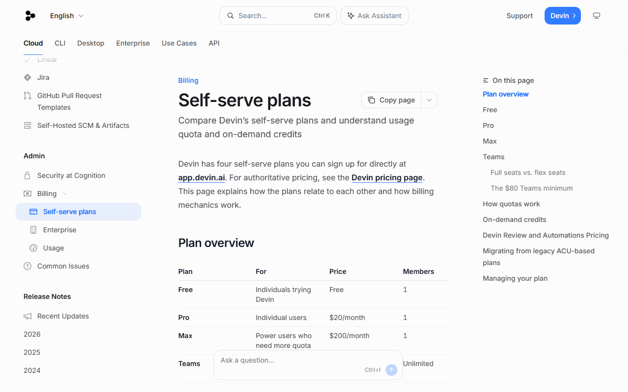Image resolution: width=628 pixels, height=392 pixels.
Task: Open the Copy page options chevron
Action: (x=429, y=100)
